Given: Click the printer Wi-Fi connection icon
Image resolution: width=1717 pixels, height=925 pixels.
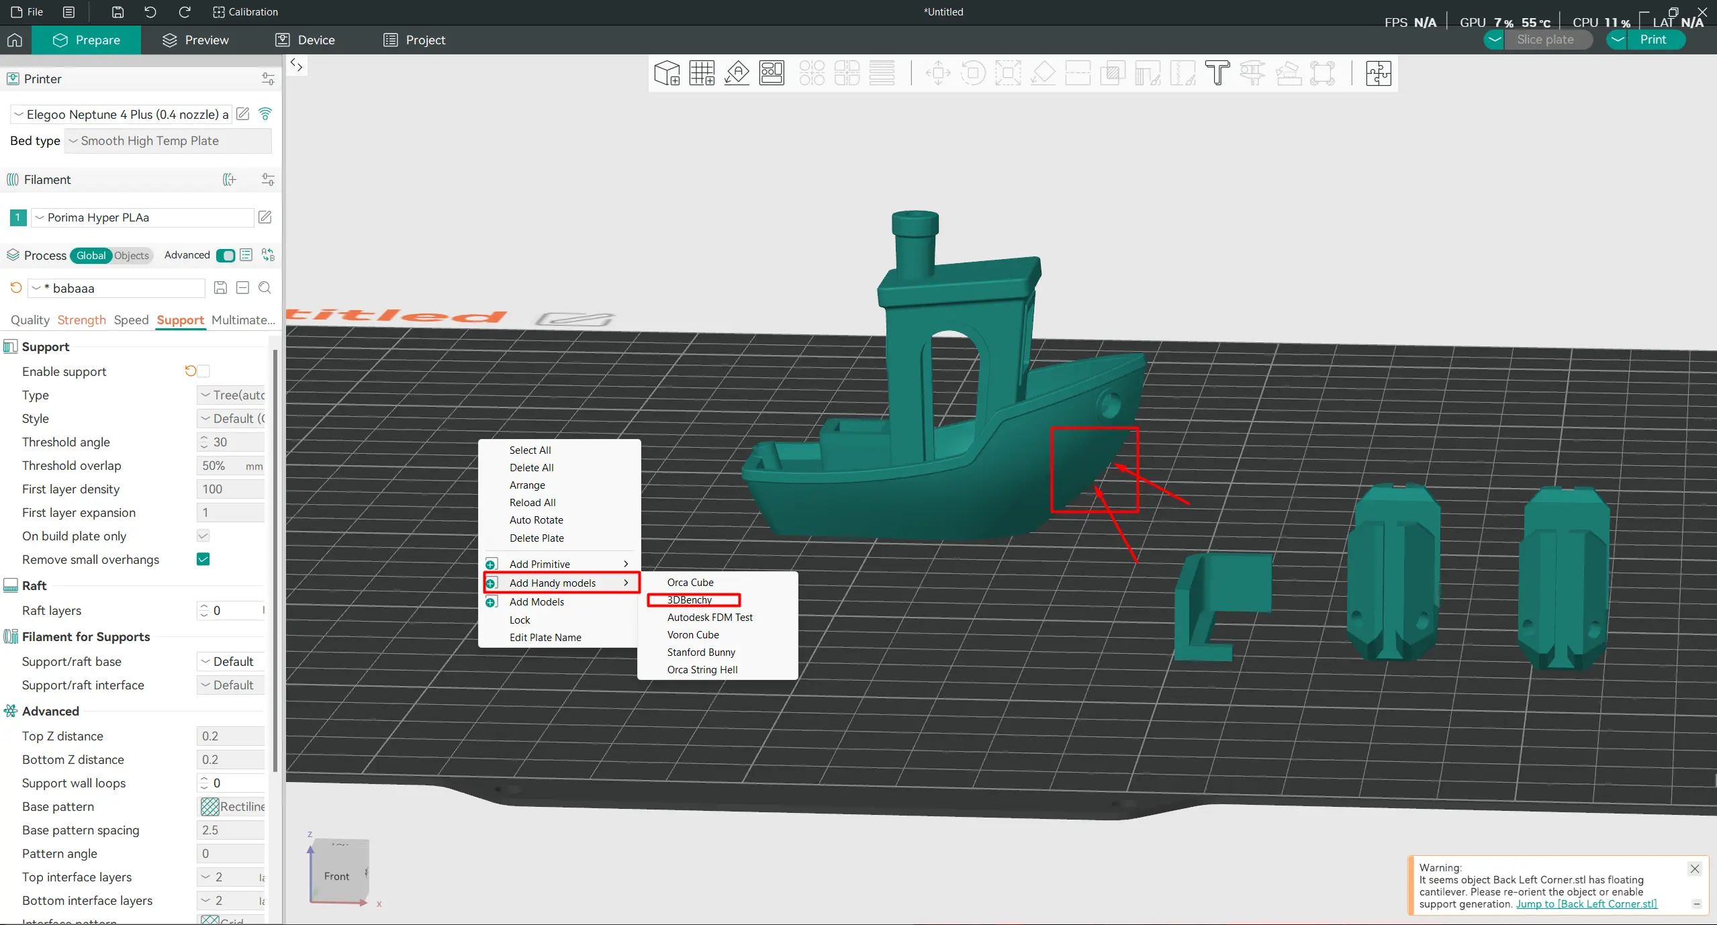Looking at the screenshot, I should (x=265, y=114).
